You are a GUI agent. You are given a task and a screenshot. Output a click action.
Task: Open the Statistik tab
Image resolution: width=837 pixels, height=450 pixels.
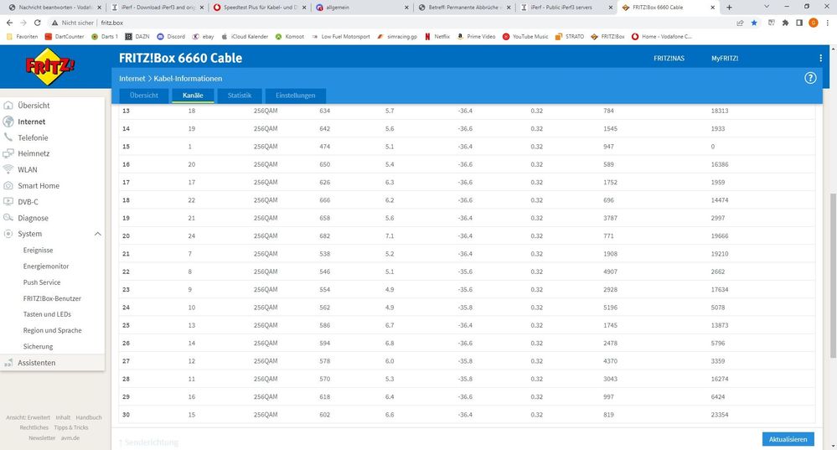(239, 96)
